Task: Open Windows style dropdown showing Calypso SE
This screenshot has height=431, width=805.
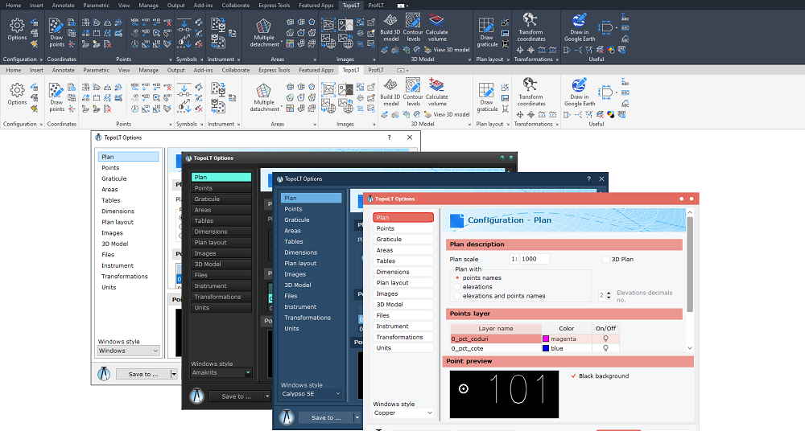Action: pos(311,393)
